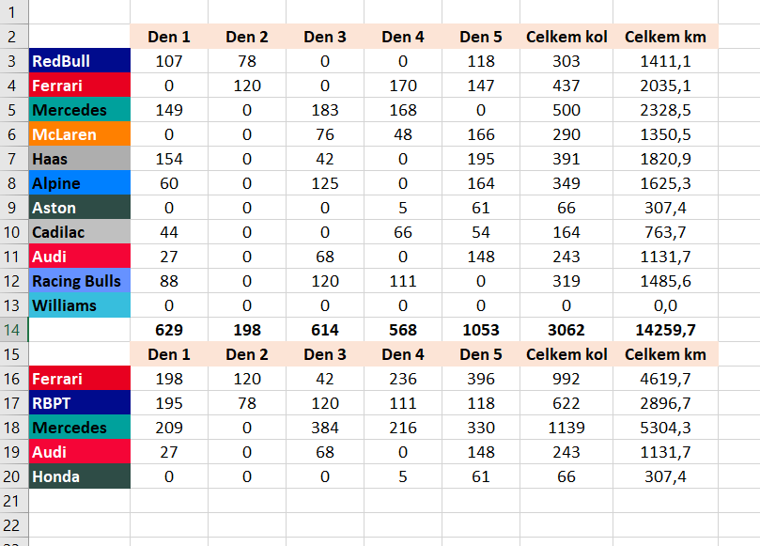Image resolution: width=760 pixels, height=546 pixels.
Task: Select Haas Den 1 value 154
Action: pyautogui.click(x=169, y=159)
